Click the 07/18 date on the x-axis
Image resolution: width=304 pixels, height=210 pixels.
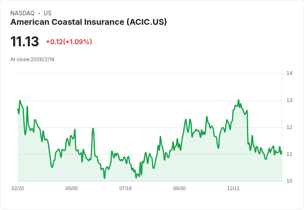tap(126, 189)
